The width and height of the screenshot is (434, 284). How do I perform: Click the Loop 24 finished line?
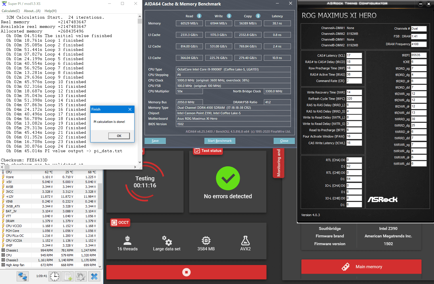pos(46,146)
